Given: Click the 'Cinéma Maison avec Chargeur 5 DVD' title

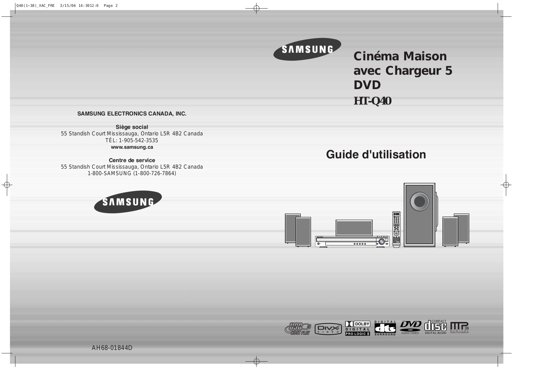Looking at the screenshot, I should [x=403, y=70].
